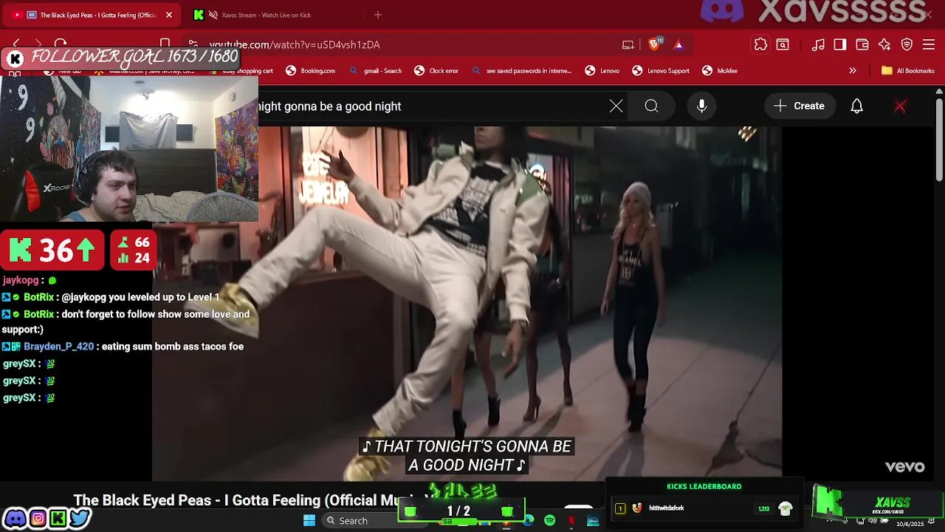Click the Kick icon on the overlay
Screen dimensions: 945x532
click(x=58, y=519)
